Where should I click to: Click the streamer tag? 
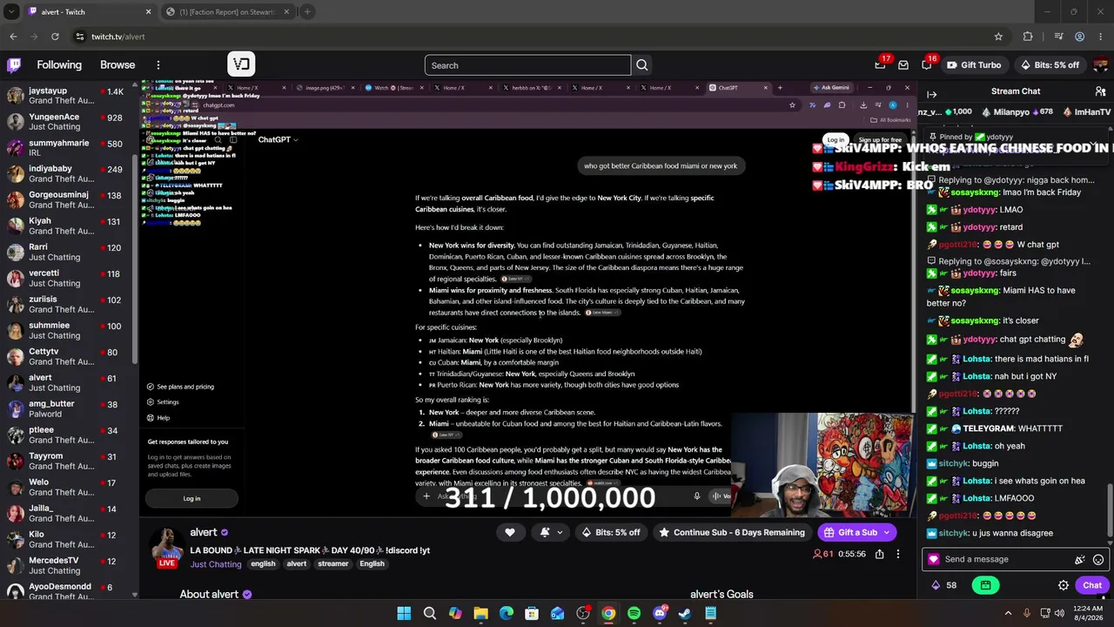click(332, 564)
